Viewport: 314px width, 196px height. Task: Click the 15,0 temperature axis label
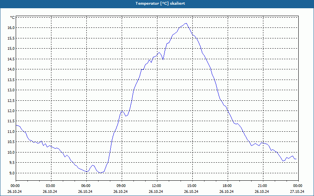pos(11,49)
